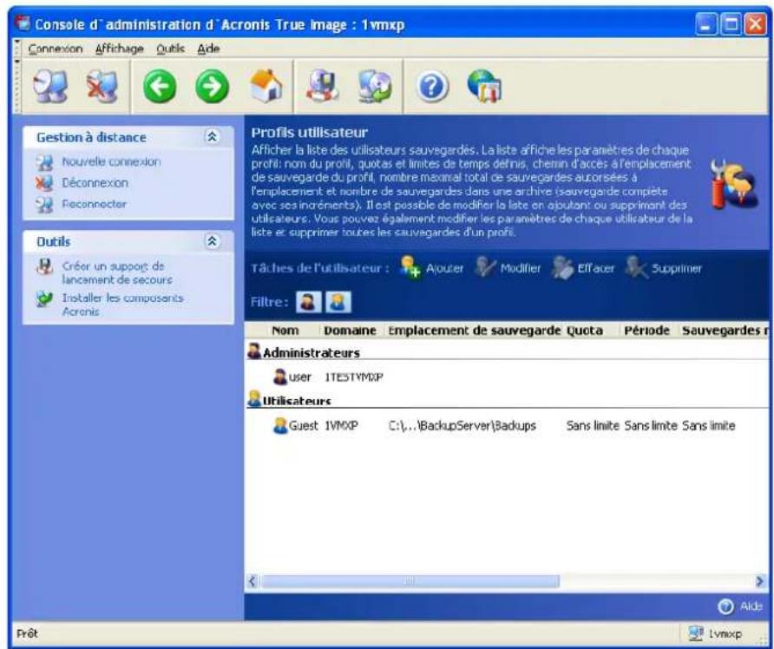Click the Home house toolbar icon
This screenshot has height=649, width=774.
[266, 87]
